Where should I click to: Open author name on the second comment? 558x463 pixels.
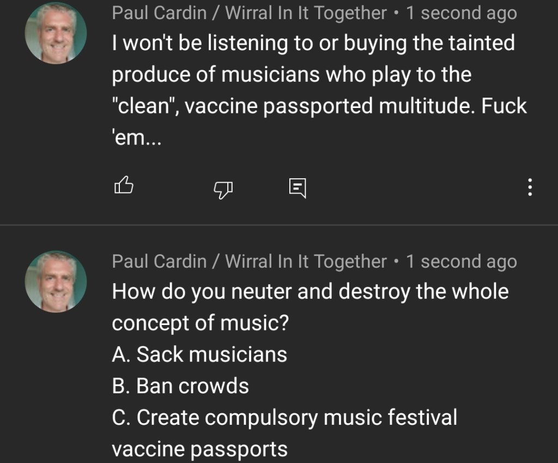coord(249,262)
